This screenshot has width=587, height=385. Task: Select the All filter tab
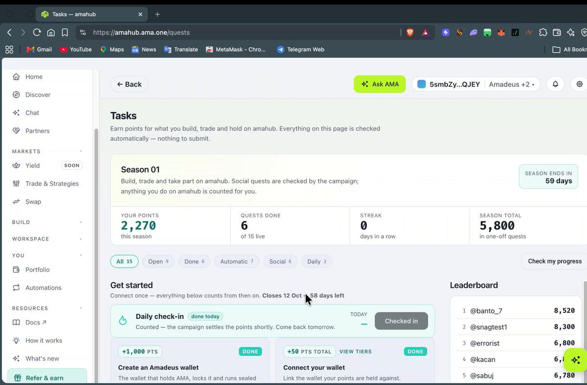[124, 261]
